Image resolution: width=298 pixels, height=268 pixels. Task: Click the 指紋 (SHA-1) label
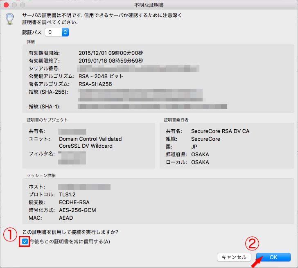click(45, 106)
